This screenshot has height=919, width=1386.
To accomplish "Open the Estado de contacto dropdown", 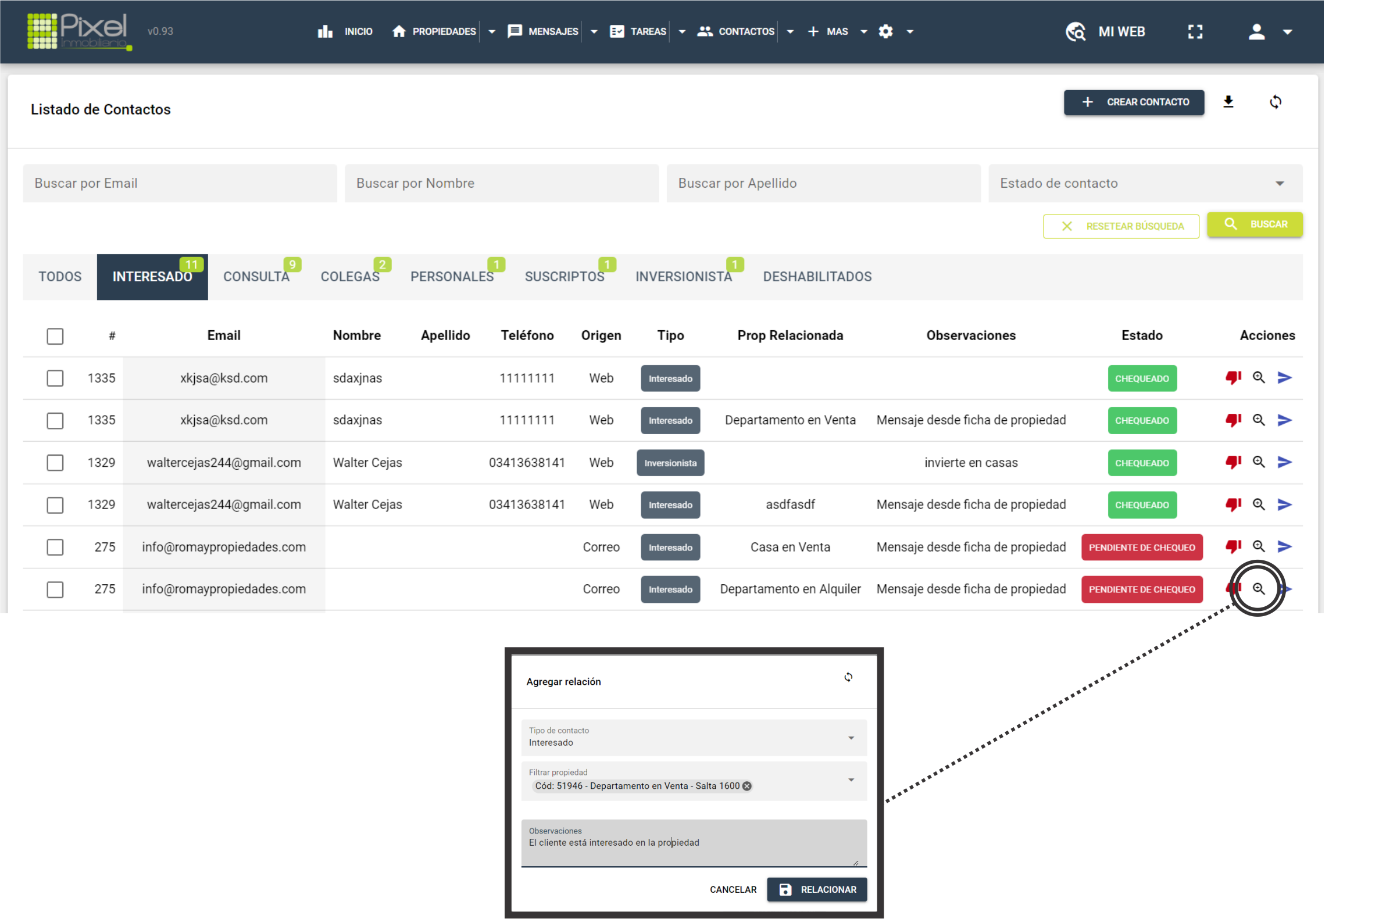I will pyautogui.click(x=1145, y=184).
